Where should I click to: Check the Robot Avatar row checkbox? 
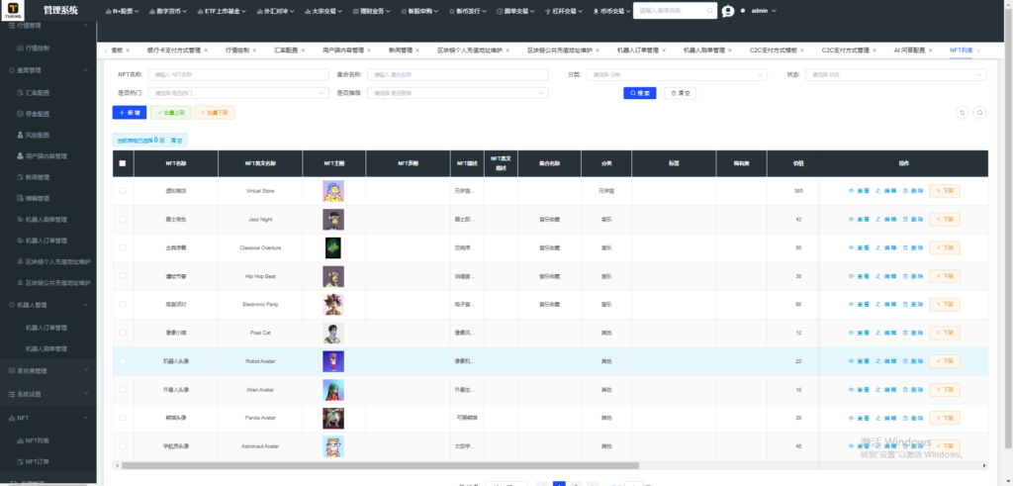[x=123, y=361]
